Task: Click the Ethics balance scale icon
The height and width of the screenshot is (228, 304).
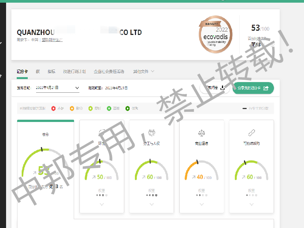Action: click(x=201, y=133)
